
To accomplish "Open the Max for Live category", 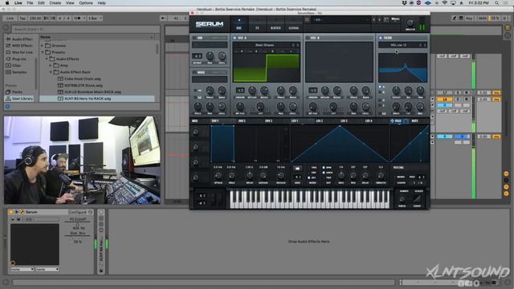I will click(x=19, y=52).
